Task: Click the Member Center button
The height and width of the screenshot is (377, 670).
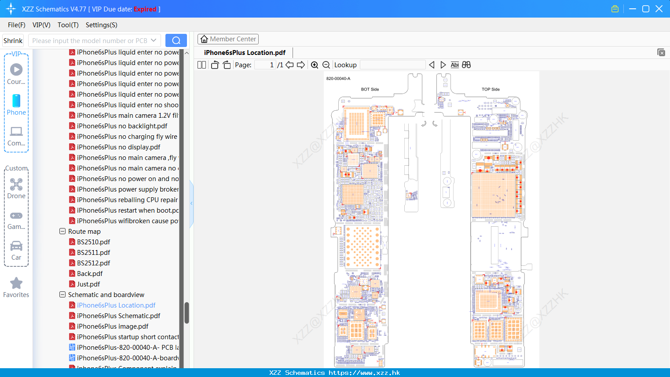Action: click(228, 39)
